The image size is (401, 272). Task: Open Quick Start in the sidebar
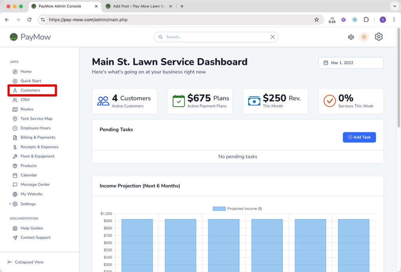click(x=31, y=81)
